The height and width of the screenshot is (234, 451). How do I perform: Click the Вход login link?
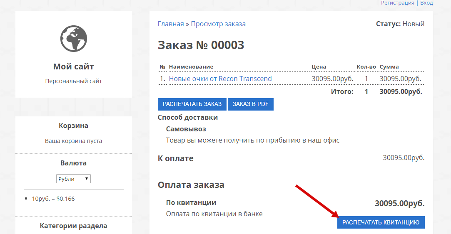point(426,3)
